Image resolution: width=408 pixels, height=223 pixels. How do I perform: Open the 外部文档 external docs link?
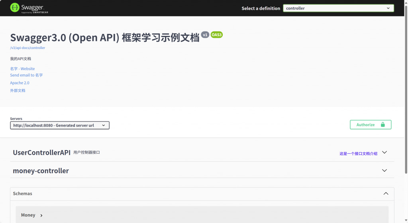click(x=18, y=90)
